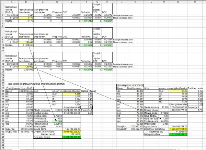Select row 4 header
The height and width of the screenshot is (150, 206).
2,21
